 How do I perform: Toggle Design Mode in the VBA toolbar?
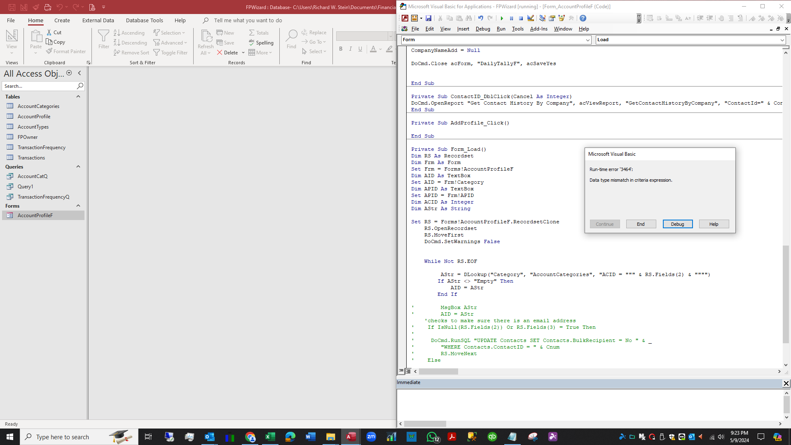tap(531, 18)
